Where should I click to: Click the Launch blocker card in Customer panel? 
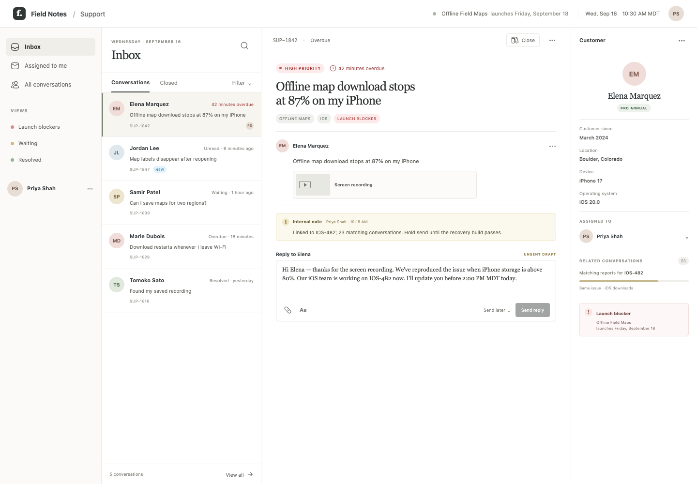[634, 319]
